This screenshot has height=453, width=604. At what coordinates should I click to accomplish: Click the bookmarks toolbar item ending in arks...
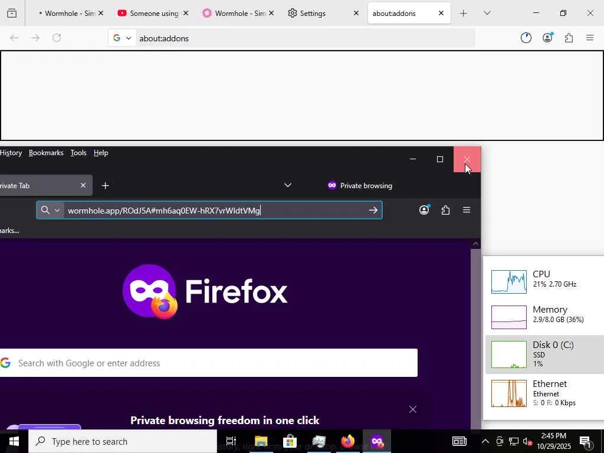pos(9,231)
